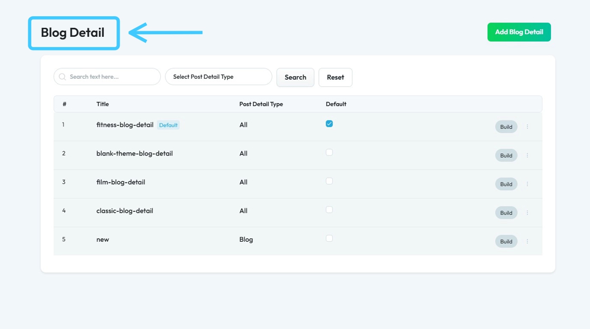
Task: Open three-dot menu for classic-blog-detail row
Action: pos(527,213)
